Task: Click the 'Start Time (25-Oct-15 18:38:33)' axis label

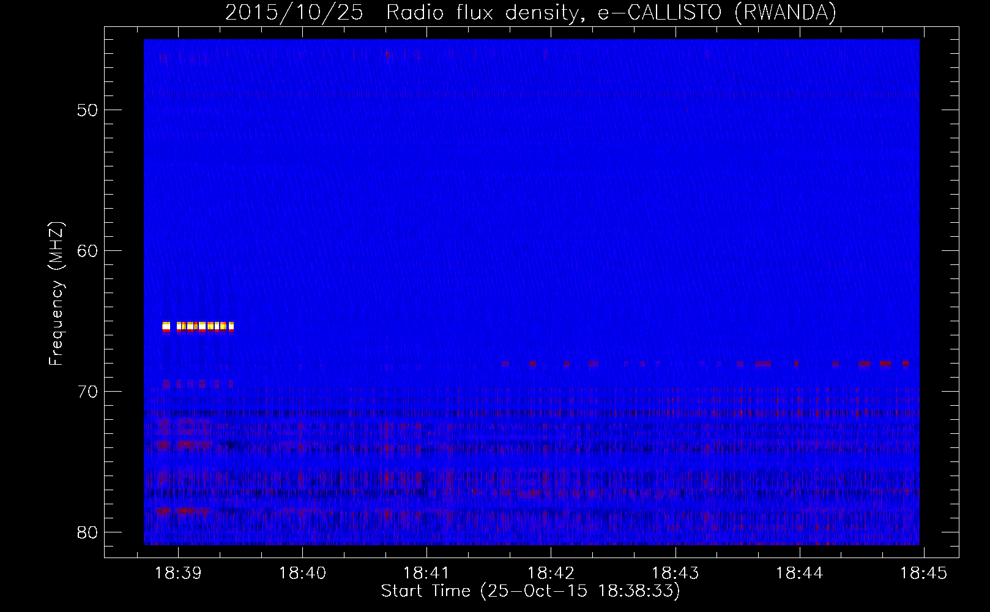Action: click(x=530, y=591)
